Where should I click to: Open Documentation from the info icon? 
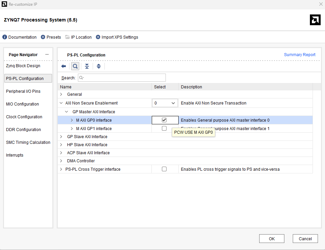[x=5, y=37]
